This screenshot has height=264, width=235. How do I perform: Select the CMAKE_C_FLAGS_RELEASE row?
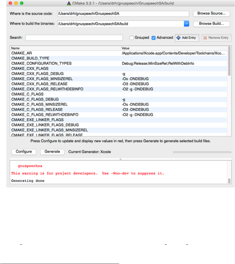[119, 110]
